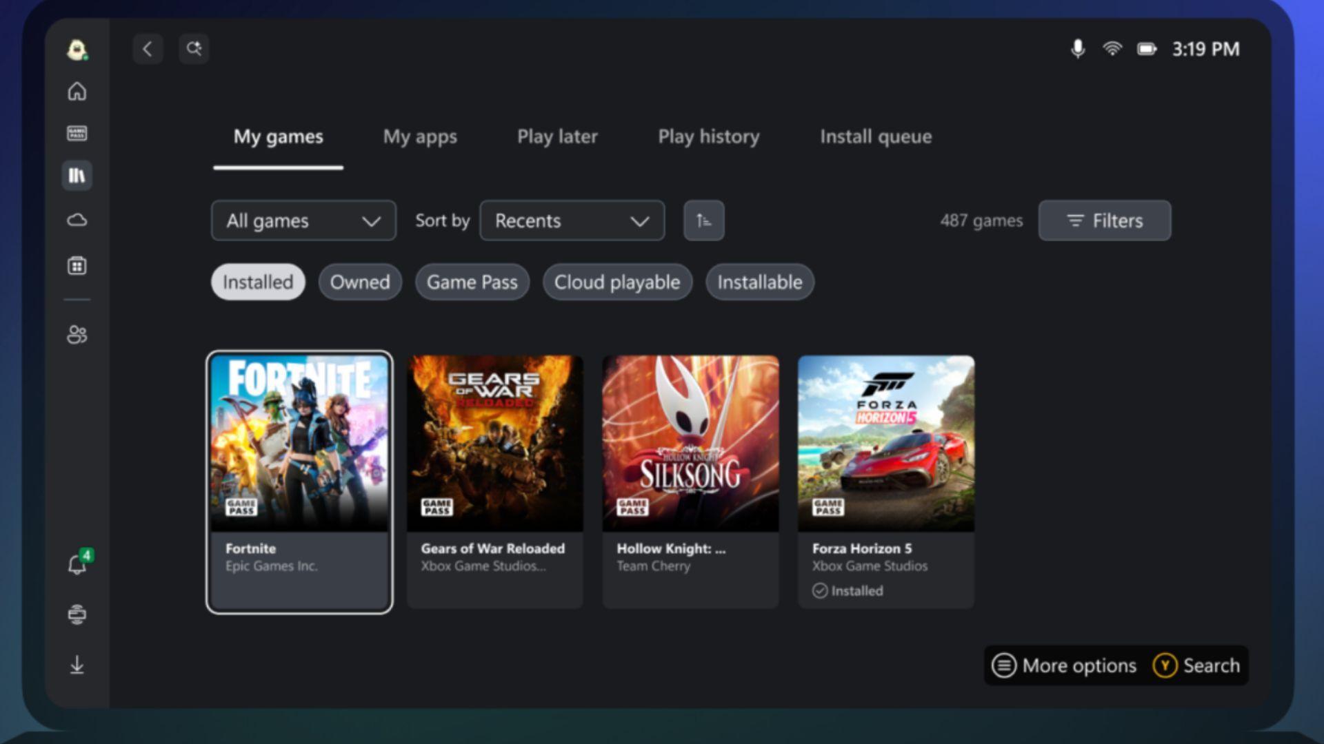Open the Store icon in sidebar
This screenshot has height=744, width=1324.
tap(77, 265)
